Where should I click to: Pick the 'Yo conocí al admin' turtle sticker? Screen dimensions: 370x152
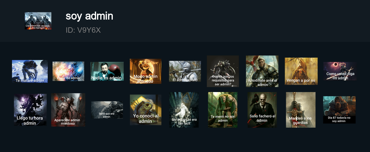click(146, 110)
